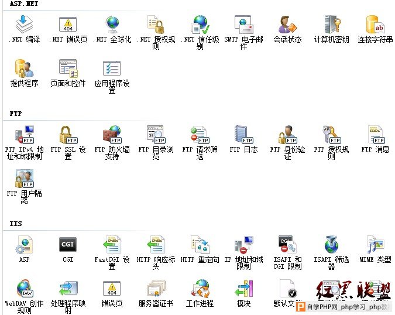Click the "MIME 类型" label text
Screen dimensions: 395x315
[x=375, y=259]
